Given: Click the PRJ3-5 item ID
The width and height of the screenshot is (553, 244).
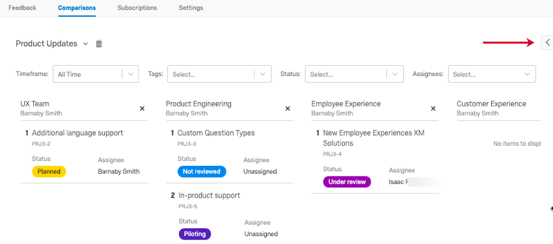Looking at the screenshot, I should [x=188, y=206].
